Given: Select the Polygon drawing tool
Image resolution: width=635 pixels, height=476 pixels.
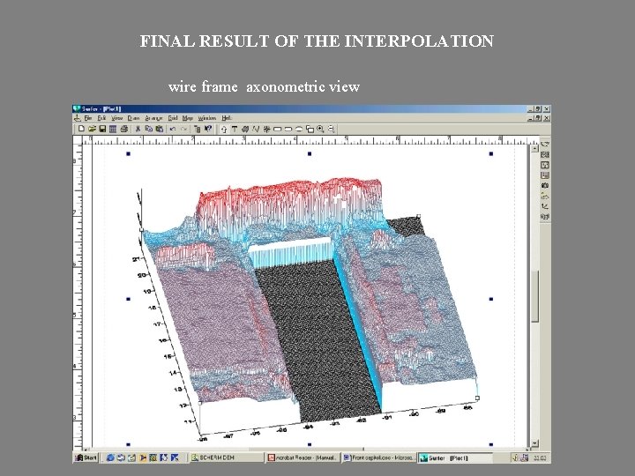Looking at the screenshot, I should [x=245, y=129].
